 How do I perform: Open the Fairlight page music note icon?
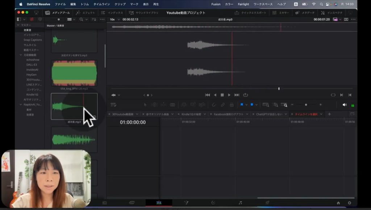[x=240, y=203]
